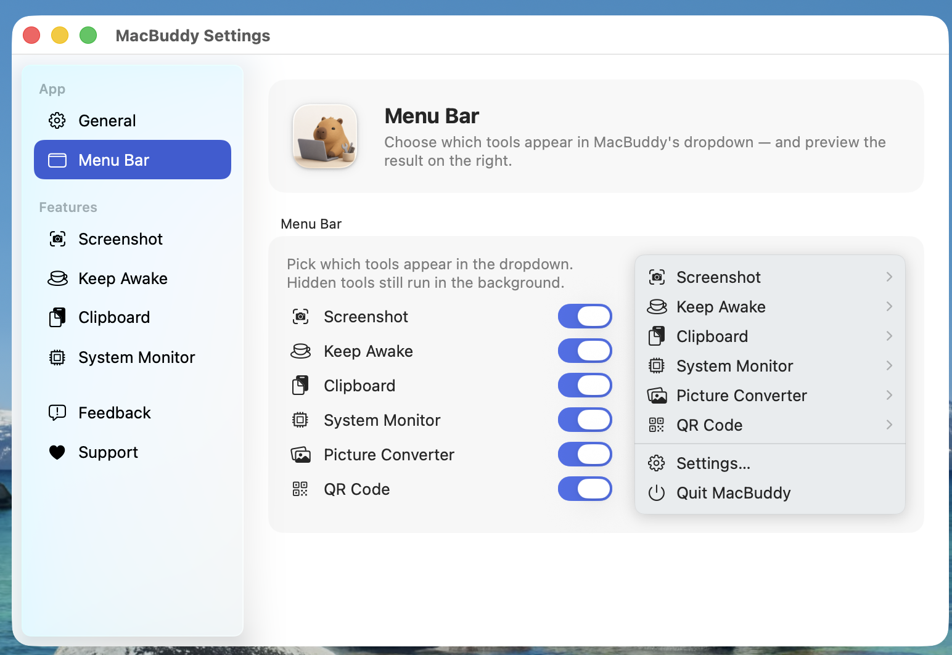The image size is (952, 655).
Task: Switch off the QR Code toggle
Action: (x=585, y=489)
